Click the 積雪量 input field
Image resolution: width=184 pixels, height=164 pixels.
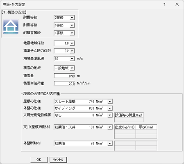[64, 76]
